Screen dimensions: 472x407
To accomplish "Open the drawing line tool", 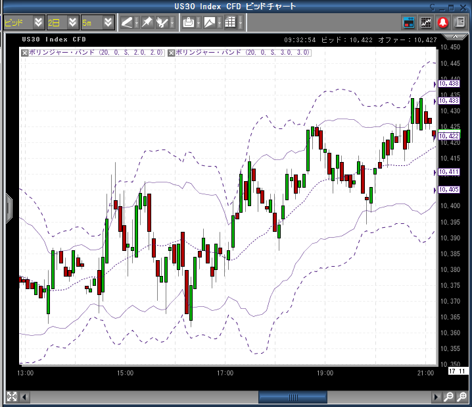I will (127, 22).
